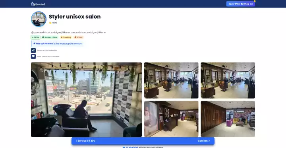Open the waiting area photo with the pink stool

point(228,119)
